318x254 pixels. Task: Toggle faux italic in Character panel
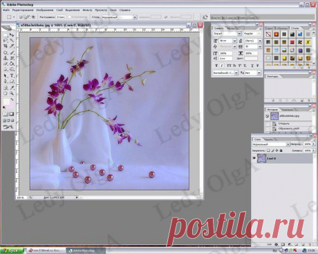(x=222, y=66)
